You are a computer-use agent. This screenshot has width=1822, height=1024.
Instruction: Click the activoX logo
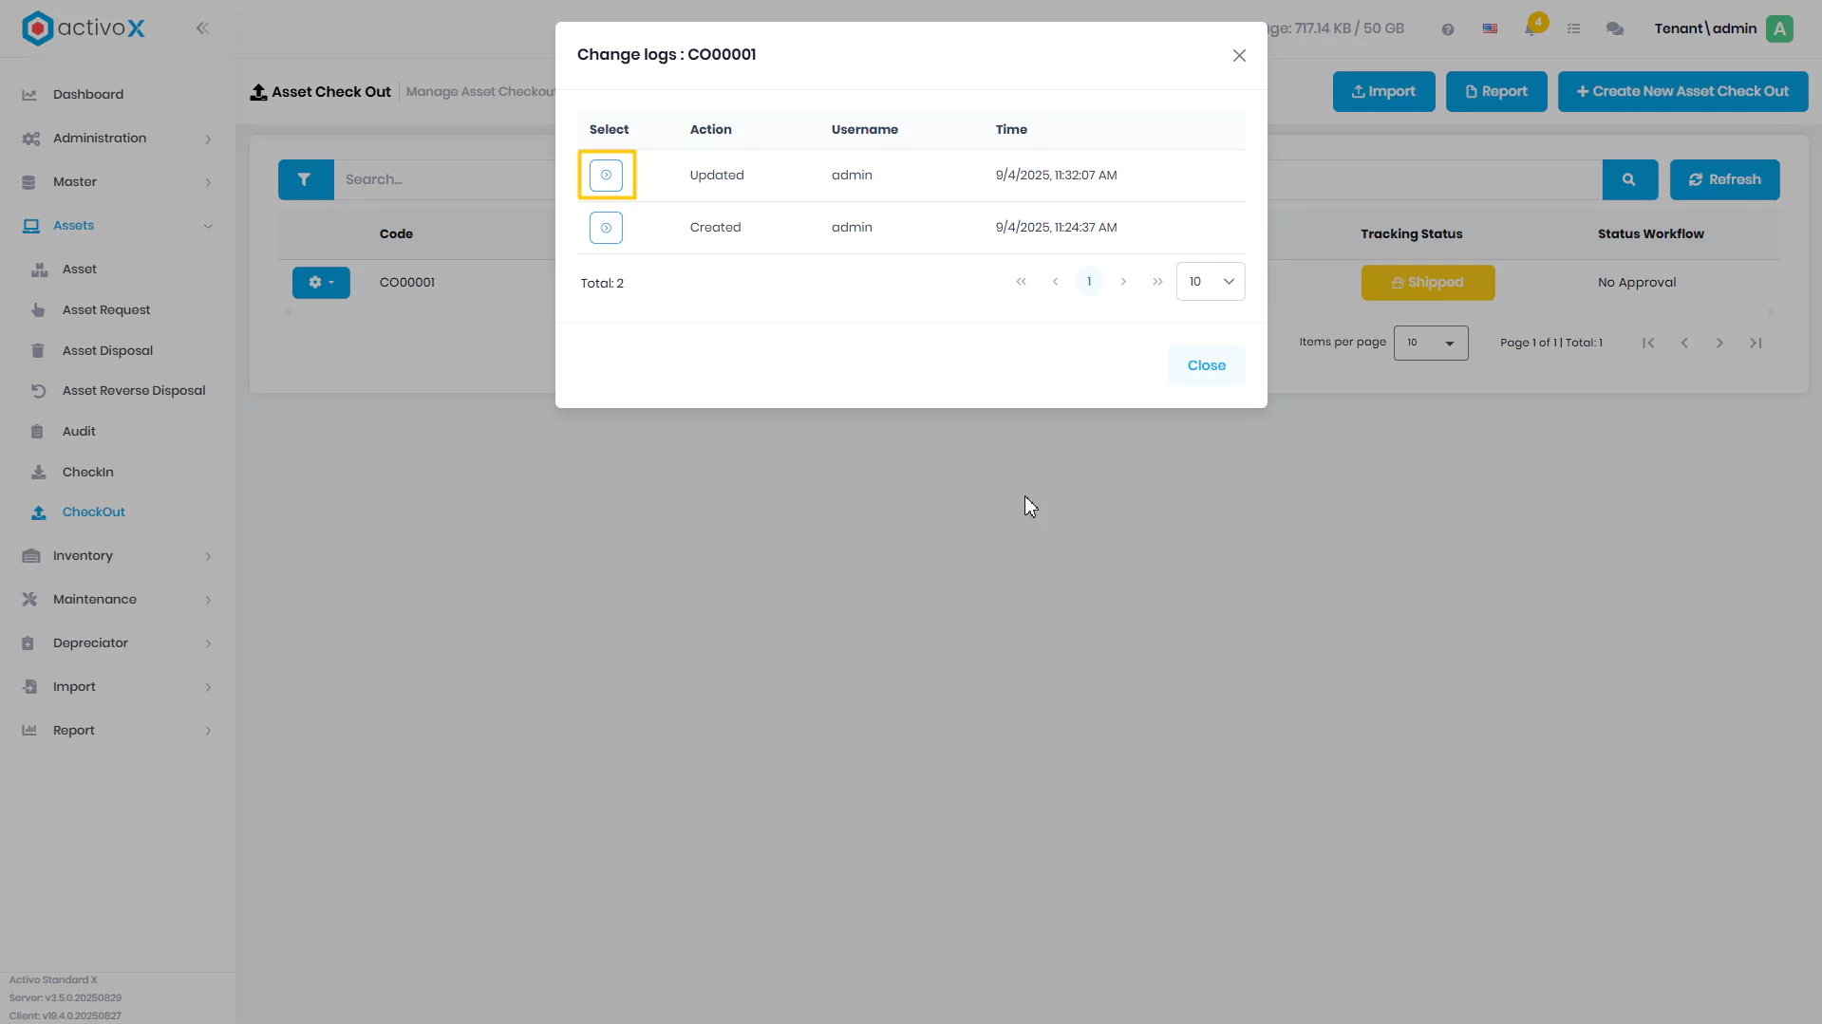tap(84, 28)
